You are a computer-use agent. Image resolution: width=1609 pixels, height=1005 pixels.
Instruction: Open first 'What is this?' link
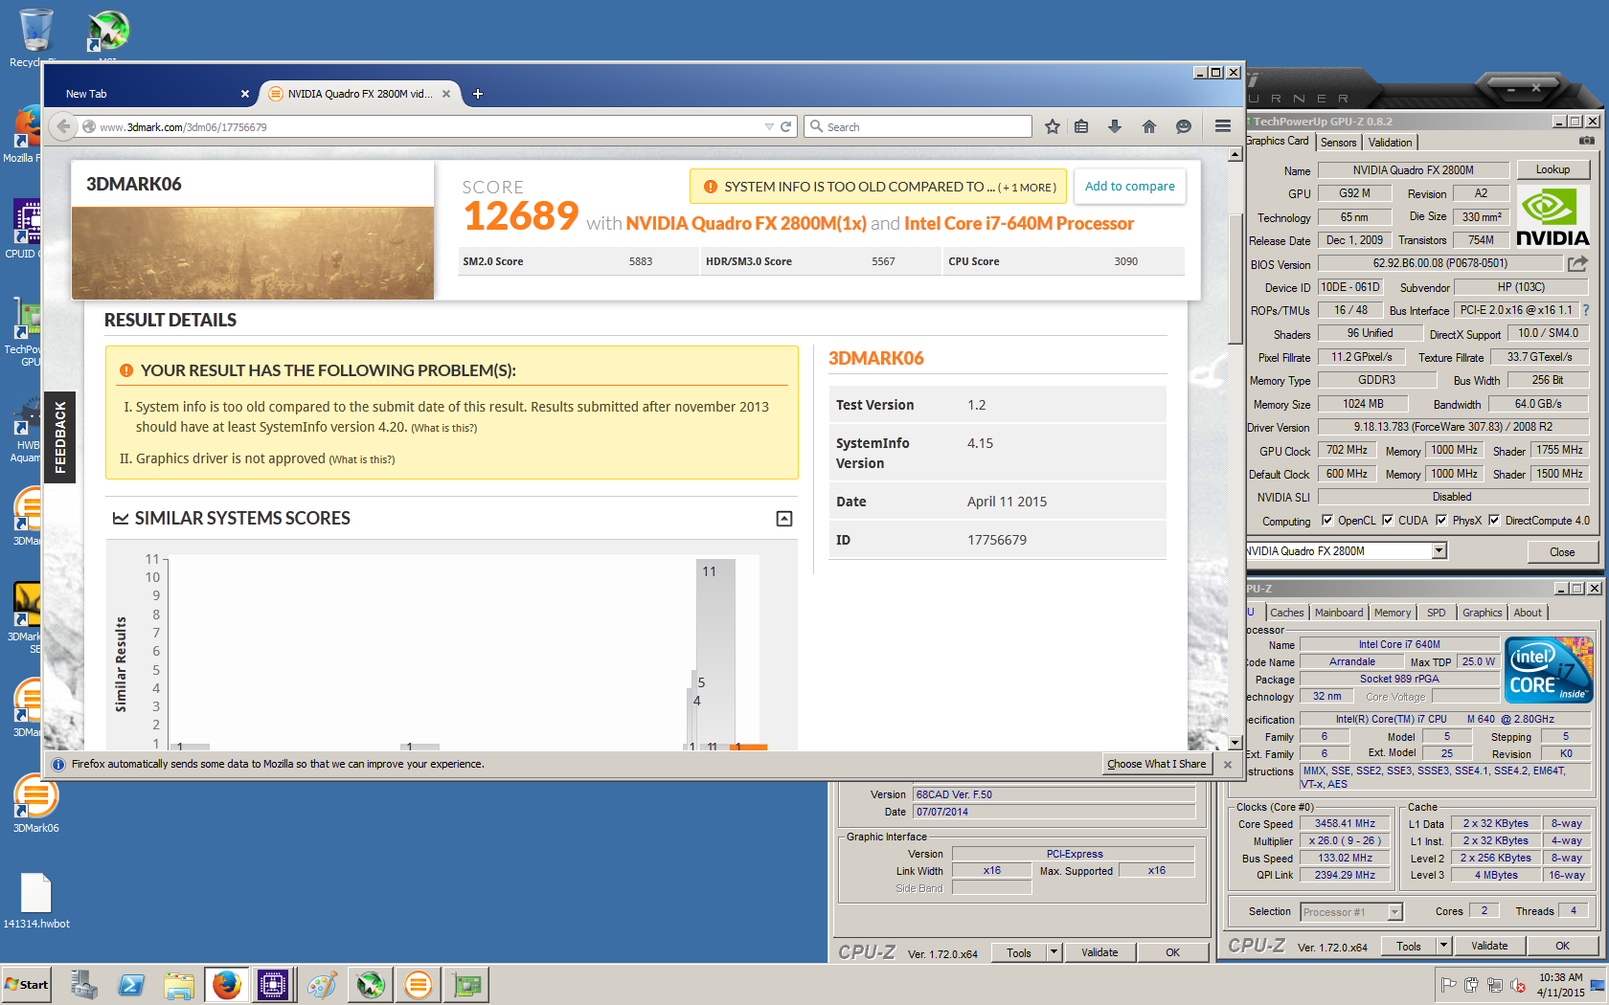(444, 428)
